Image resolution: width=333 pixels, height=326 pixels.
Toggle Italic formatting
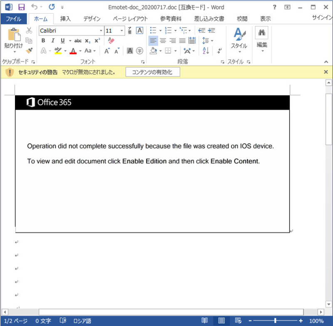tap(53, 40)
